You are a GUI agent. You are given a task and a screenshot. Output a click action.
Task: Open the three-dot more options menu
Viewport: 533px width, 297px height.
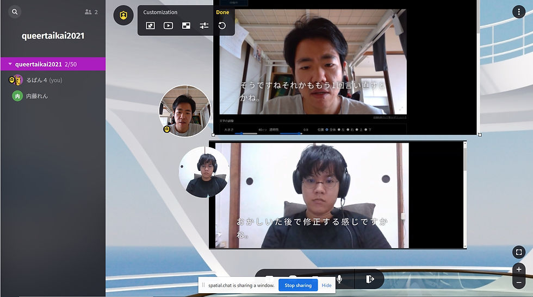click(x=519, y=12)
